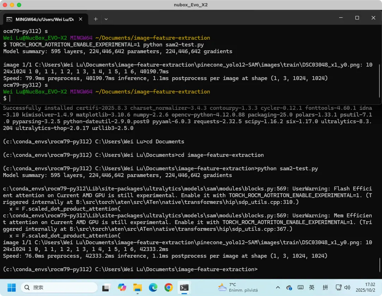This screenshot has height=296, width=382.
Task: Click the Windows Terminal taskbar icon
Action: tap(184, 287)
